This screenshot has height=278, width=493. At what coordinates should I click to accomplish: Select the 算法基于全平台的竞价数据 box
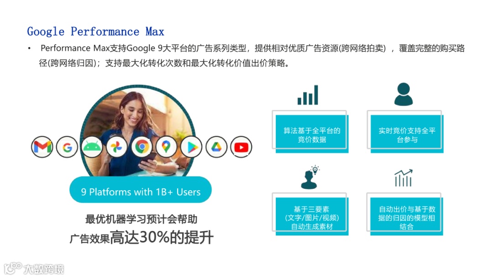(310, 132)
